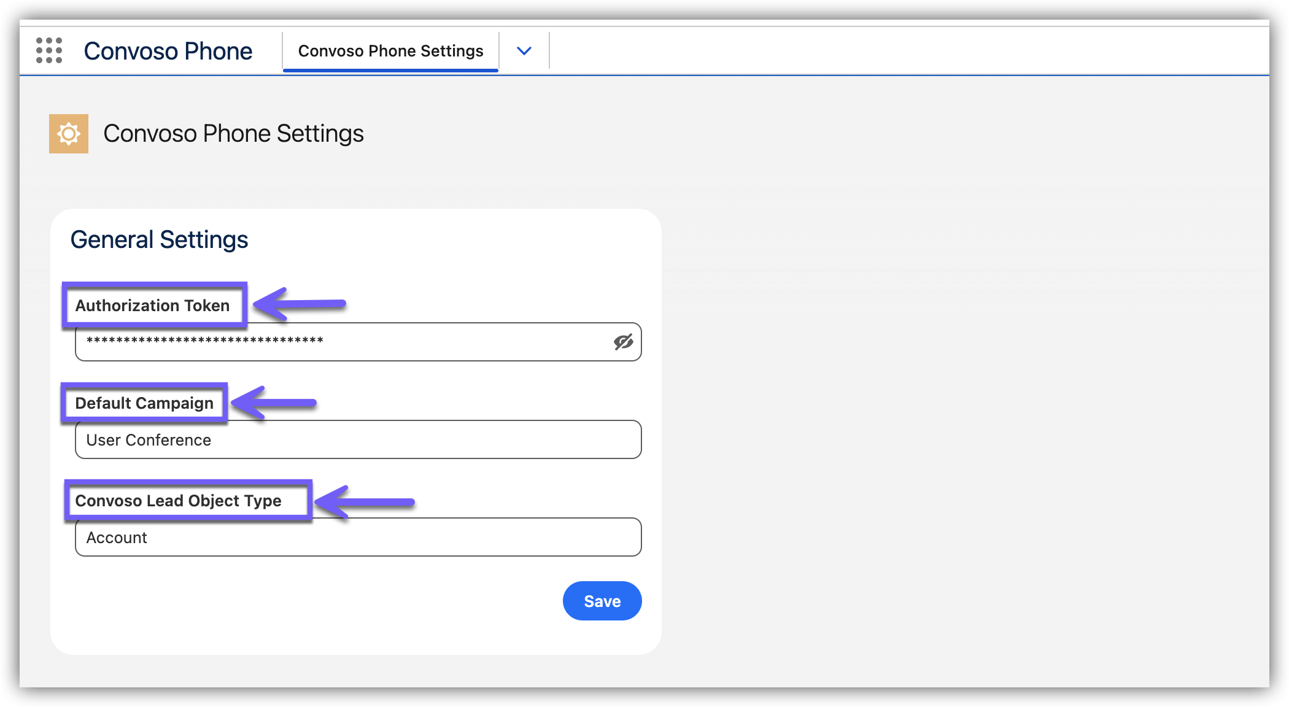Click the Convoso Phone Settings page title
Viewport: 1289px width, 707px height.
pos(233,134)
